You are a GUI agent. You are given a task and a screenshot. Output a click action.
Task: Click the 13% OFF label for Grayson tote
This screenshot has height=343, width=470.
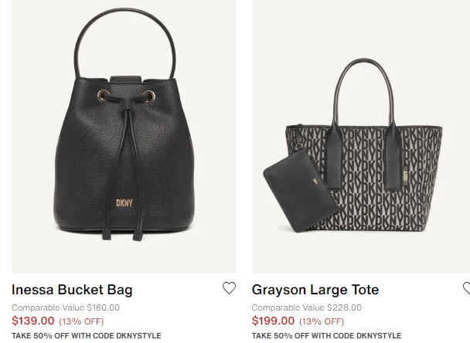[322, 321]
